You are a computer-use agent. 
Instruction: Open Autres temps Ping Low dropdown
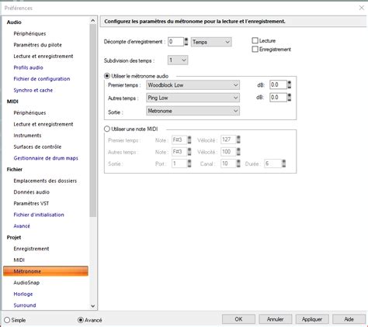tap(193, 98)
